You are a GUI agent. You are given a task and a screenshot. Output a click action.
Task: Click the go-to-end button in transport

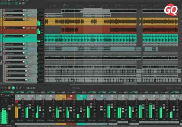click(6, 88)
